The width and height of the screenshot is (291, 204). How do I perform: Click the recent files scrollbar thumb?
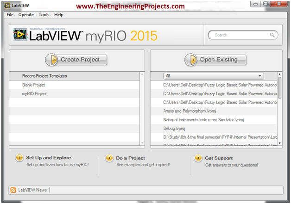(x=280, y=88)
